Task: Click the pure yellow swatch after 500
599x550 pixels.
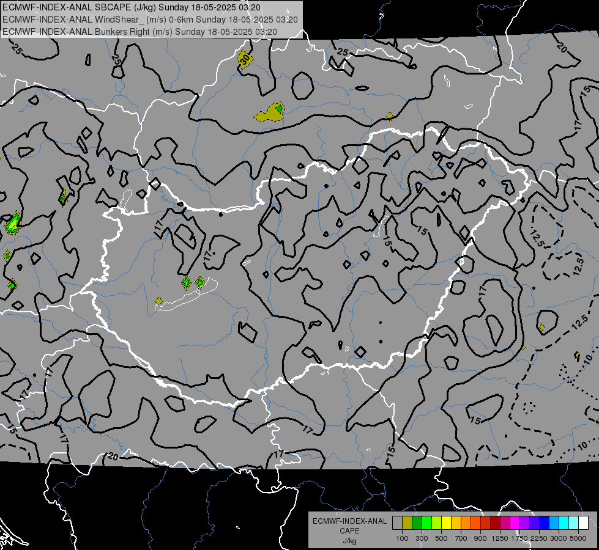Action: tap(446, 523)
